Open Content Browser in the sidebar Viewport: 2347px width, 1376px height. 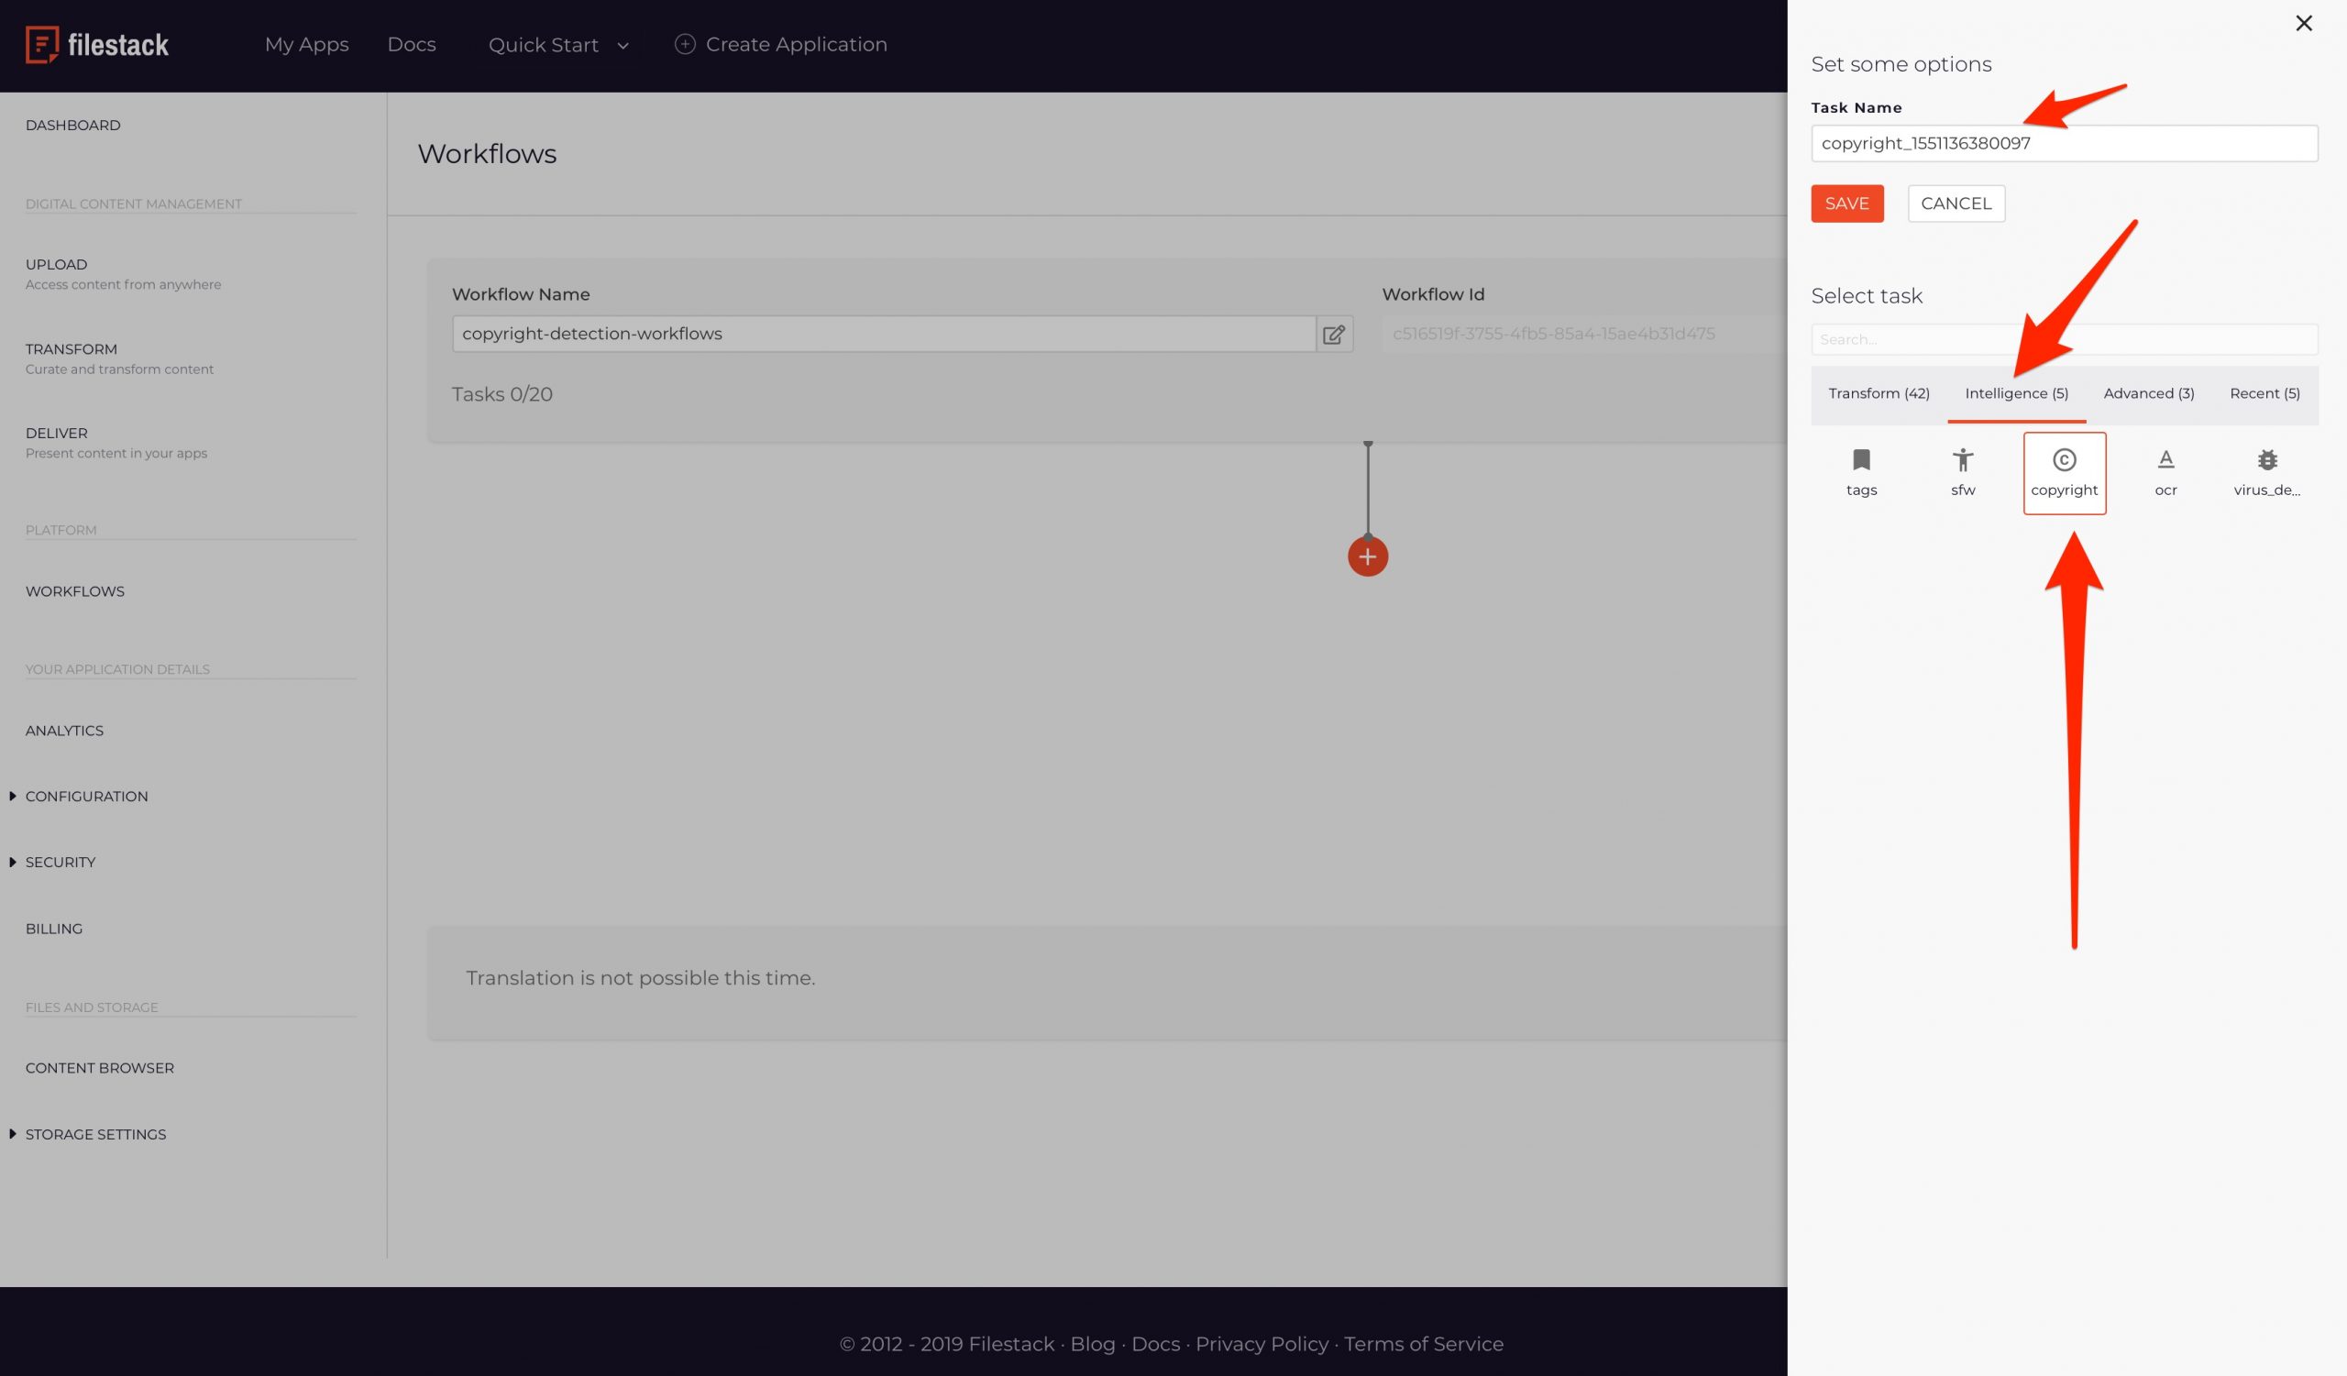[100, 1068]
